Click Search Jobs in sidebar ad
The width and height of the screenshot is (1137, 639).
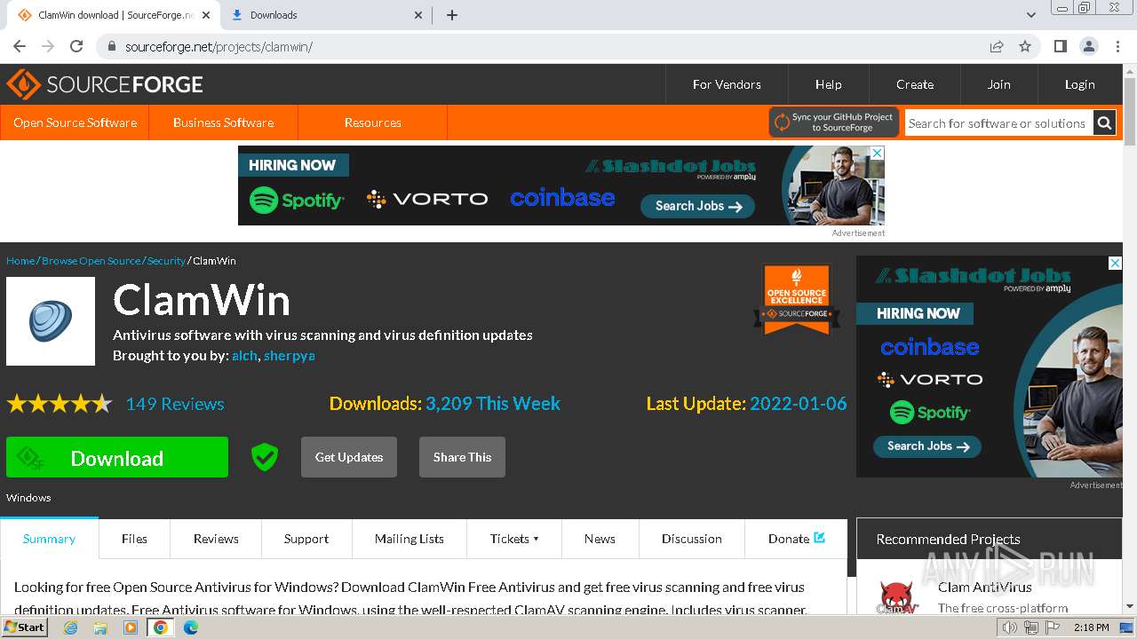pyautogui.click(x=927, y=446)
